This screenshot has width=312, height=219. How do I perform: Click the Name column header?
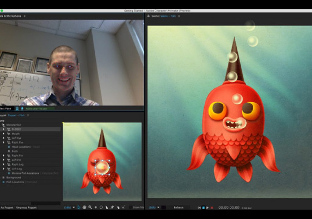click(x=2, y=121)
